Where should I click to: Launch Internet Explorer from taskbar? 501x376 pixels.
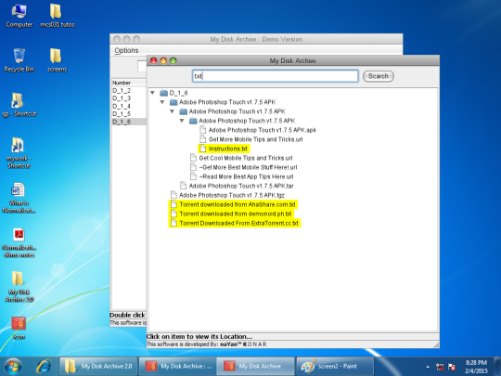click(45, 367)
